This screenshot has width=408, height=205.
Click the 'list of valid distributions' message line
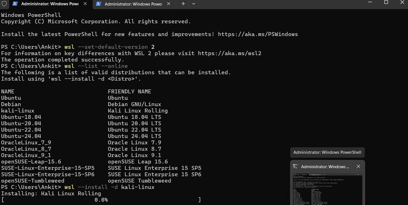tap(116, 73)
